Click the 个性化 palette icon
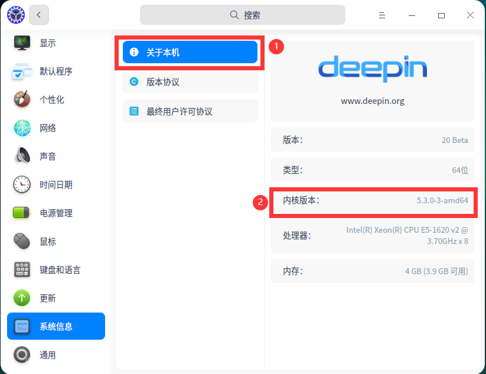The width and height of the screenshot is (486, 374). click(x=22, y=99)
